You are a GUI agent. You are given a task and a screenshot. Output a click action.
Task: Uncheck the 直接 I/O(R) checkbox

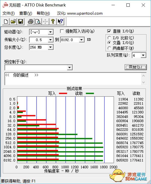pyautogui.click(x=109, y=31)
